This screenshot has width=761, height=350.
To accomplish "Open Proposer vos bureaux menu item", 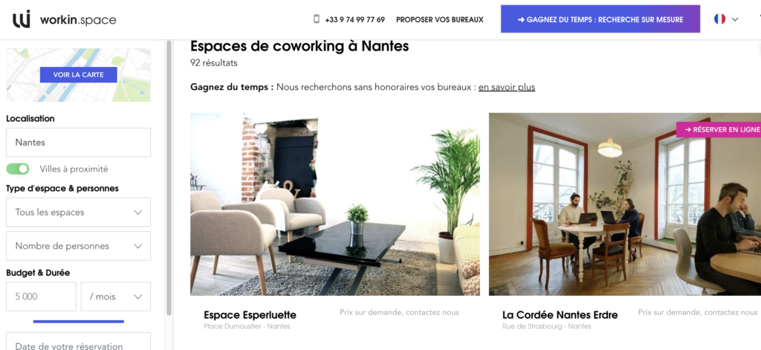I will click(x=440, y=19).
